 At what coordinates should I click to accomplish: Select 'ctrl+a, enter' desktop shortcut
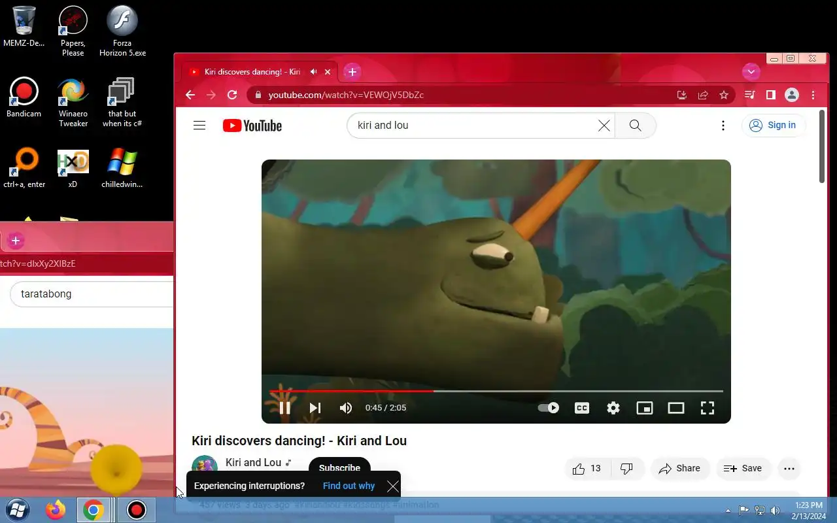[24, 168]
